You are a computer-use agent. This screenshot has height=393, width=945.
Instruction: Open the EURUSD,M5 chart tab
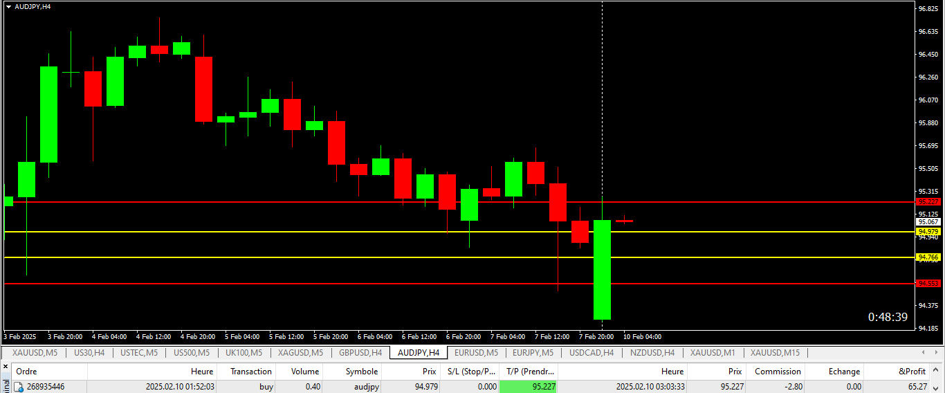tap(476, 353)
